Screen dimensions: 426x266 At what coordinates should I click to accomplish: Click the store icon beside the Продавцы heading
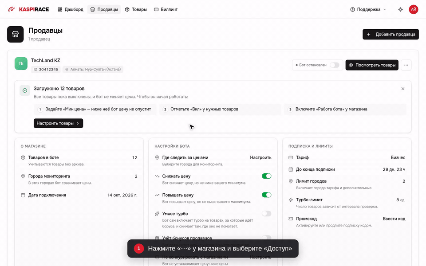tap(16, 34)
